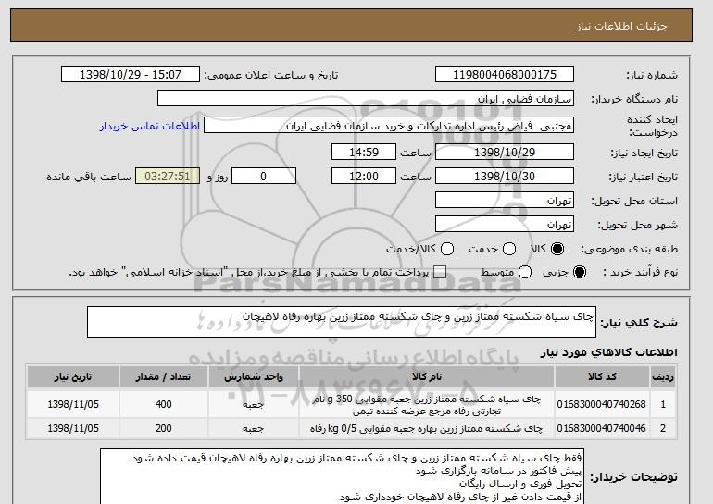Click the request creator field مجتبی فیاض
This screenshot has height=504, width=713.
point(389,126)
